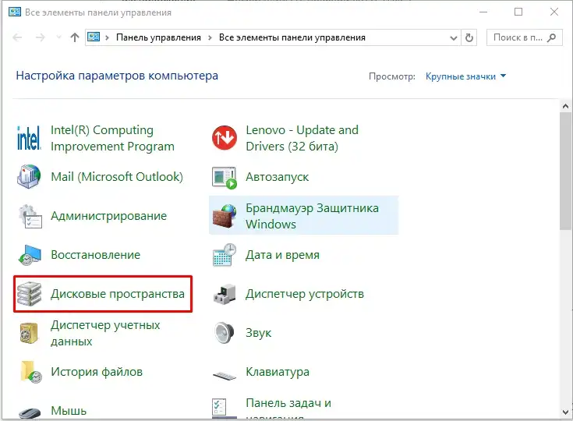The height and width of the screenshot is (421, 573).
Task: Open the Intel Computing Improvement Program icon
Action: [x=29, y=138]
